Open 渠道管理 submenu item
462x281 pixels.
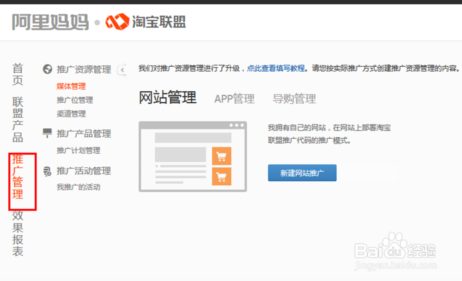click(x=71, y=114)
